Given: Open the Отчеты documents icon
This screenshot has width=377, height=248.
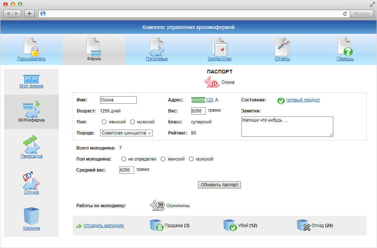Looking at the screenshot, I should click(x=282, y=47).
